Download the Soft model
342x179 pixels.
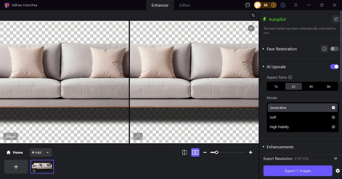point(333,117)
